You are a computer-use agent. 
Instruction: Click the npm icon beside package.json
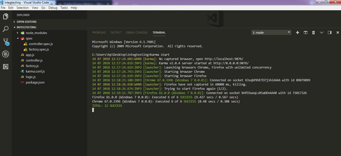22,82
